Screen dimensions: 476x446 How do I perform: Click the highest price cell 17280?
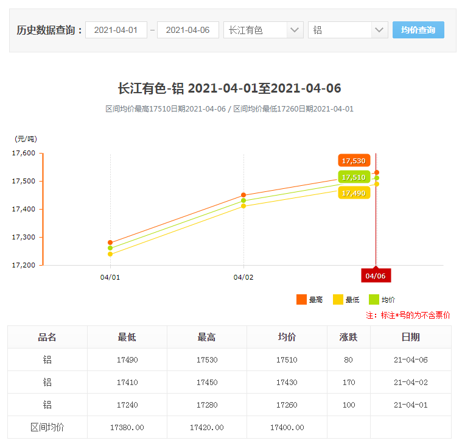pyautogui.click(x=207, y=405)
